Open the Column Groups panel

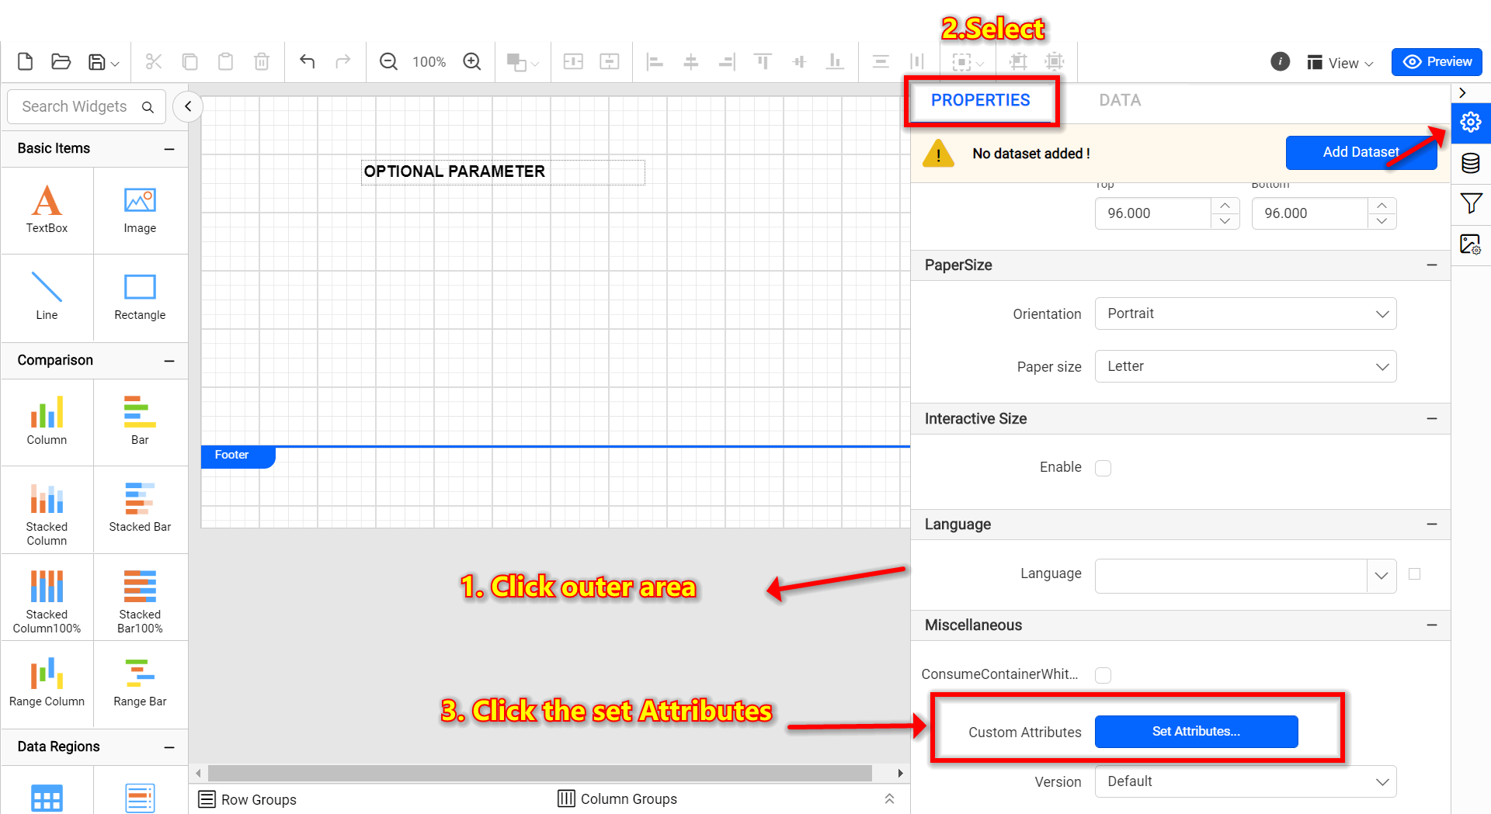click(x=617, y=798)
